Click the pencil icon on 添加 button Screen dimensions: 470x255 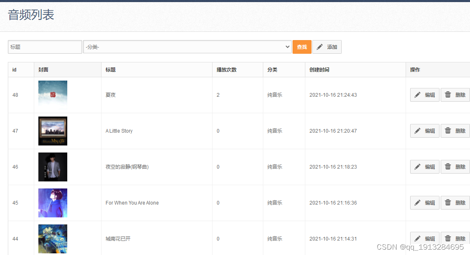pos(319,47)
